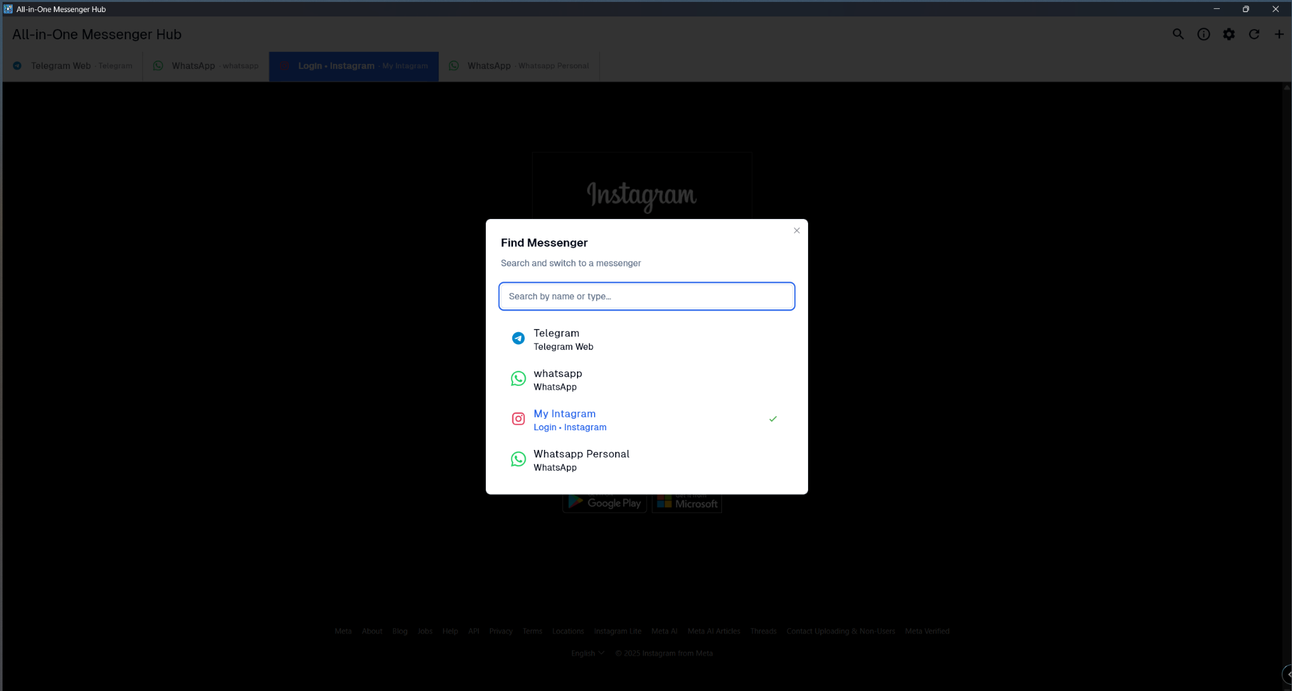Click the Google Play badge button
The height and width of the screenshot is (691, 1292).
click(604, 502)
